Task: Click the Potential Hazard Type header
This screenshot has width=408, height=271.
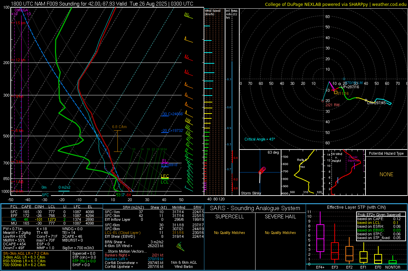Action: [386, 153]
